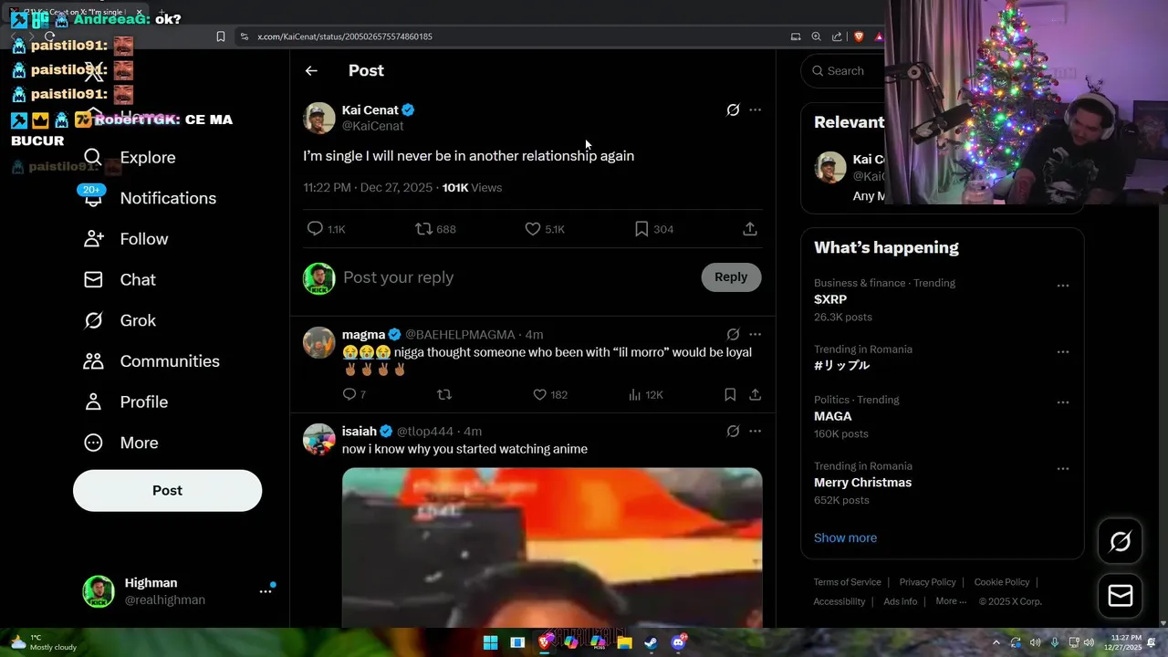
Task: Reply to magma's comment with 7 replies
Action: (354, 395)
